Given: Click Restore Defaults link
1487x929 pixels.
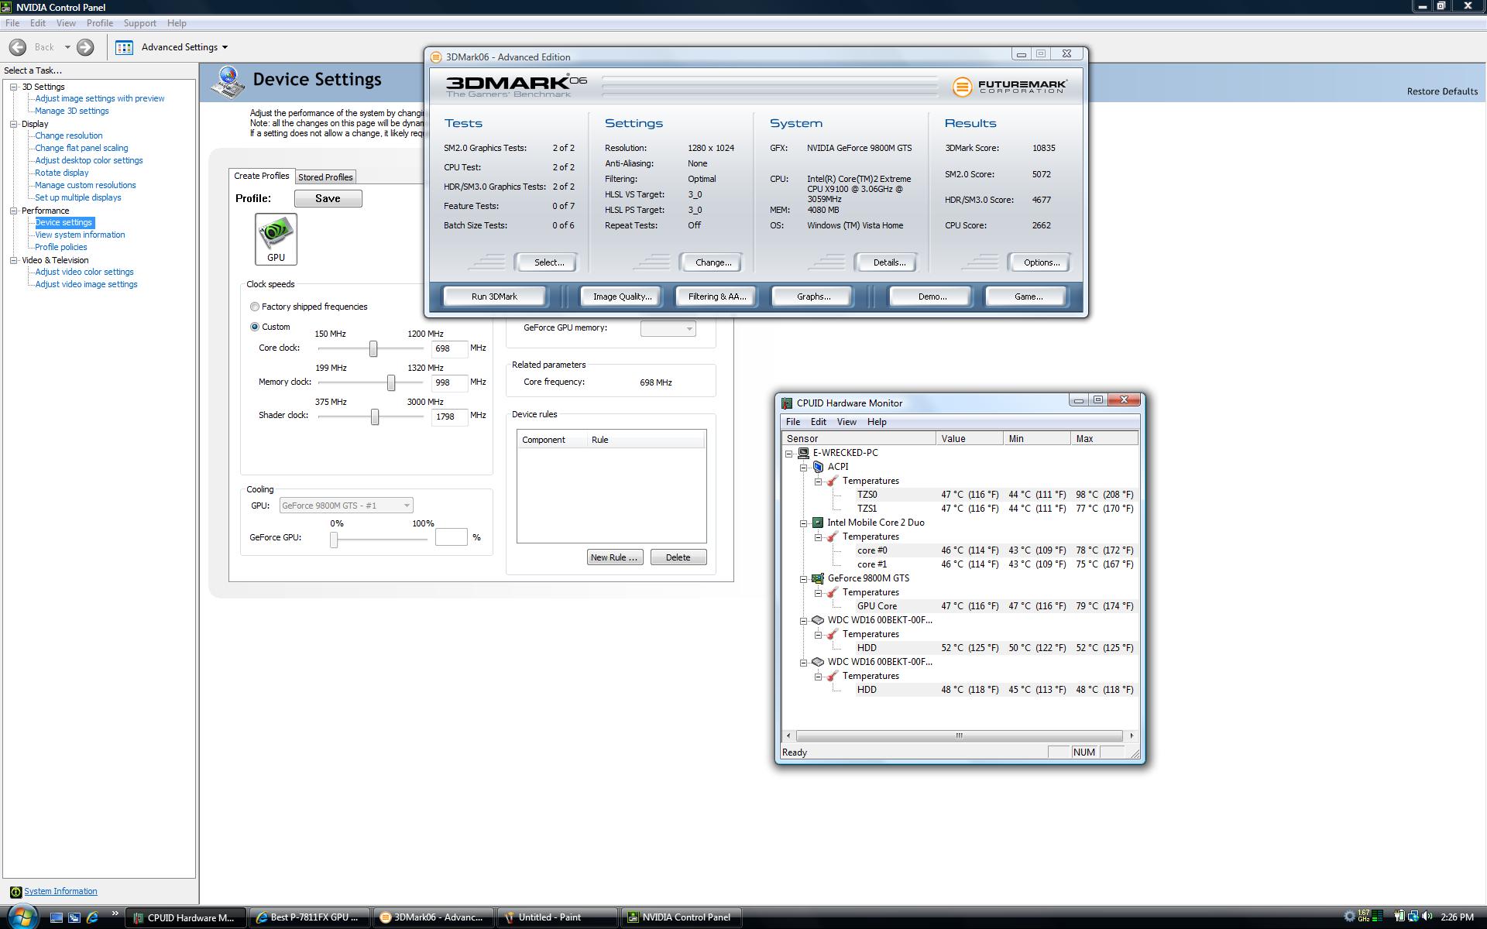Looking at the screenshot, I should (x=1442, y=91).
